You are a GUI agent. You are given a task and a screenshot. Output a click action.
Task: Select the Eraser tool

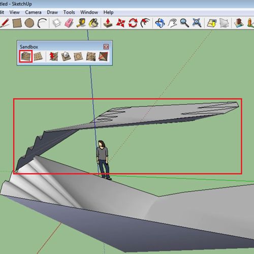click(69, 23)
